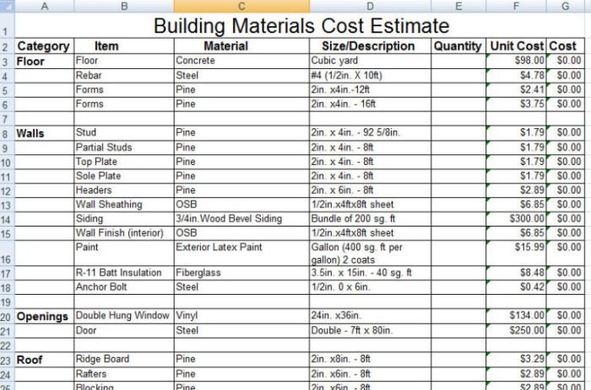The image size is (591, 390).
Task: Click the Siding item cell
Action: tap(124, 219)
